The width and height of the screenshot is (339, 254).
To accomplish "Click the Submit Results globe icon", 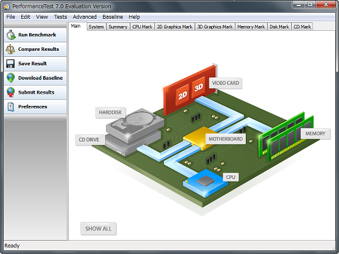I will coord(11,92).
